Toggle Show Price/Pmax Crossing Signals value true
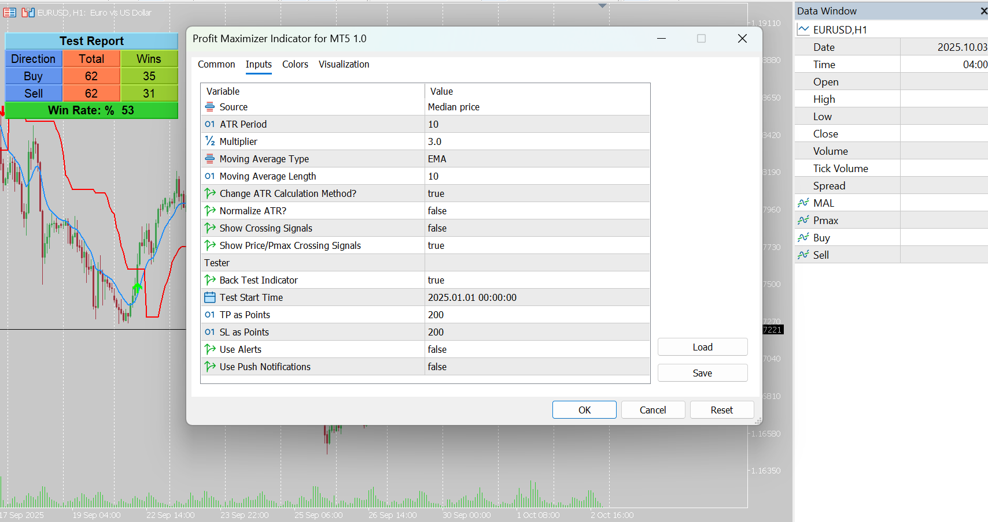The height and width of the screenshot is (522, 988). click(537, 245)
